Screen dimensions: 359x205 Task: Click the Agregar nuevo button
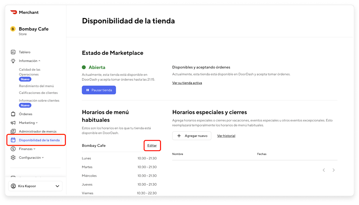click(x=192, y=136)
